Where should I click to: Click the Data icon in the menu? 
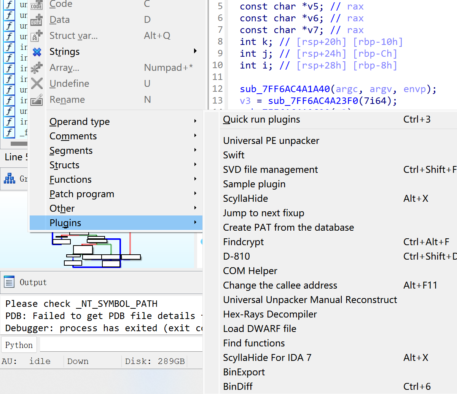[x=37, y=20]
